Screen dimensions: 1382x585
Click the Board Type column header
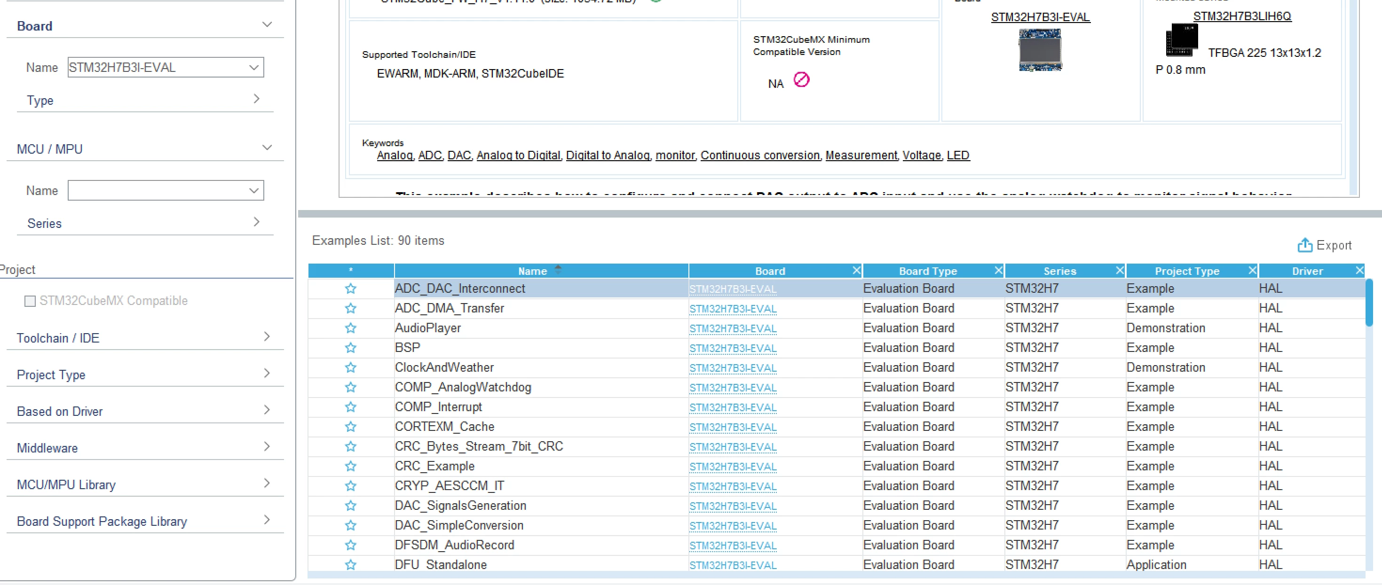pyautogui.click(x=928, y=271)
